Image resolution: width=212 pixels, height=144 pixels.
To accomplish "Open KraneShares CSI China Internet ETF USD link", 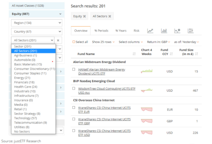I will point(104,133).
